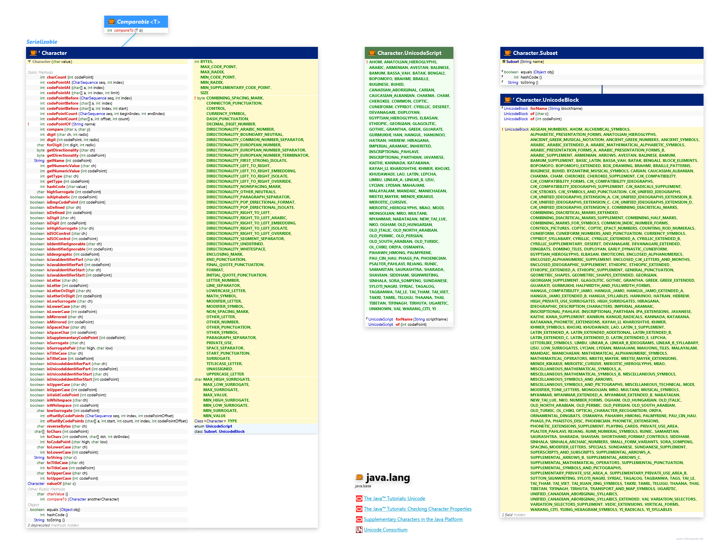Open The Java Tutorials: Unicode link

pyautogui.click(x=394, y=498)
